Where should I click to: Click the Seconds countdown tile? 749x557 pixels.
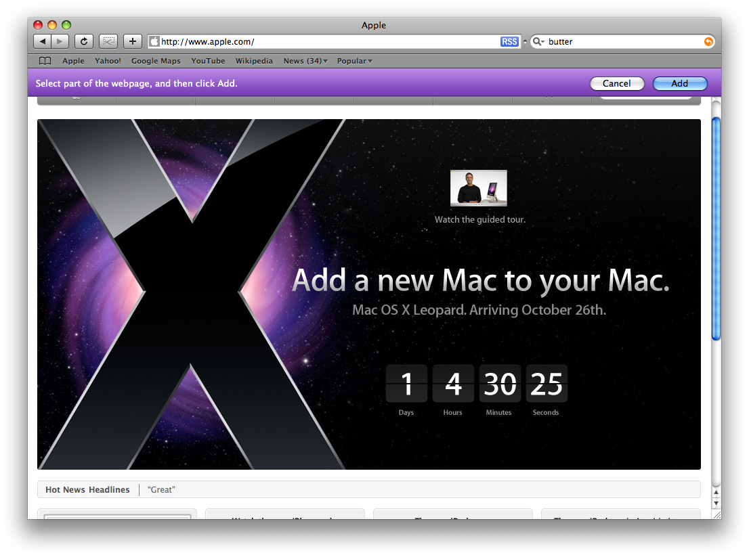[547, 383]
